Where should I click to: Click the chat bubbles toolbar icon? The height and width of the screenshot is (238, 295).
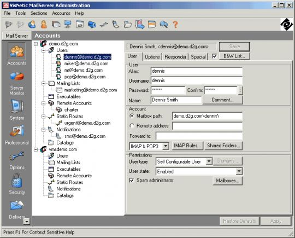tap(164, 25)
